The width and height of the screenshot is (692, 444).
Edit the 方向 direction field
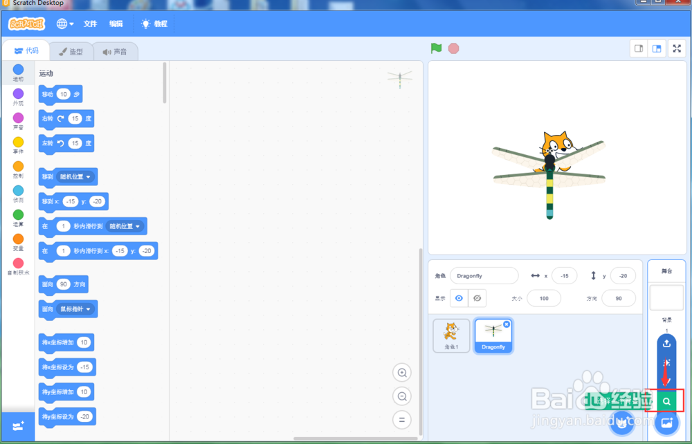[618, 299]
